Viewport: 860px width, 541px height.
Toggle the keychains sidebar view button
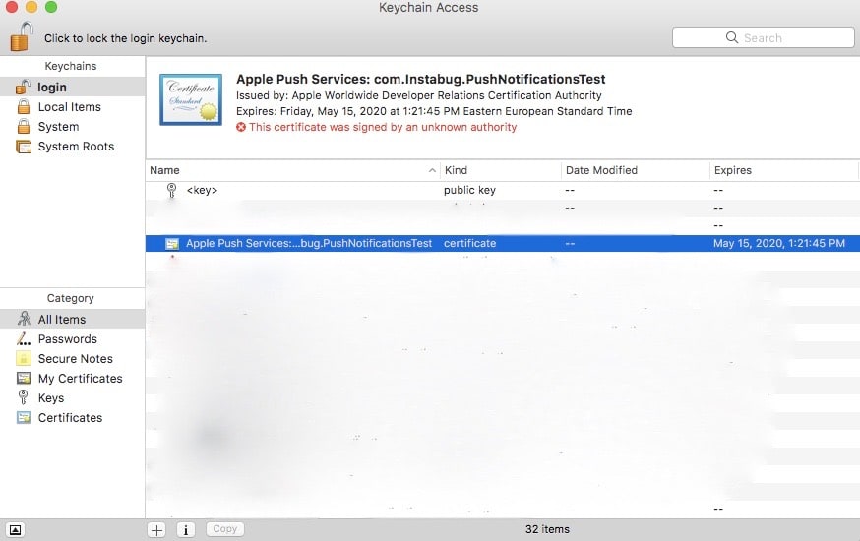16,529
